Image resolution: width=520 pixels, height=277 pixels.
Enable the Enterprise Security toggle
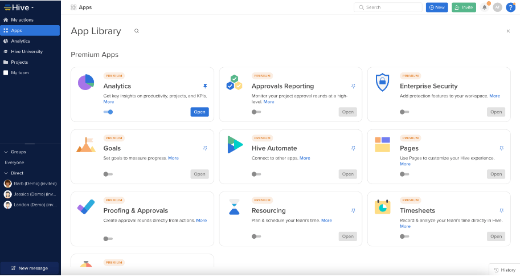[404, 112]
